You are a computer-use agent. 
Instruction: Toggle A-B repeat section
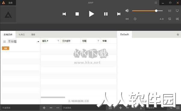point(162,19)
